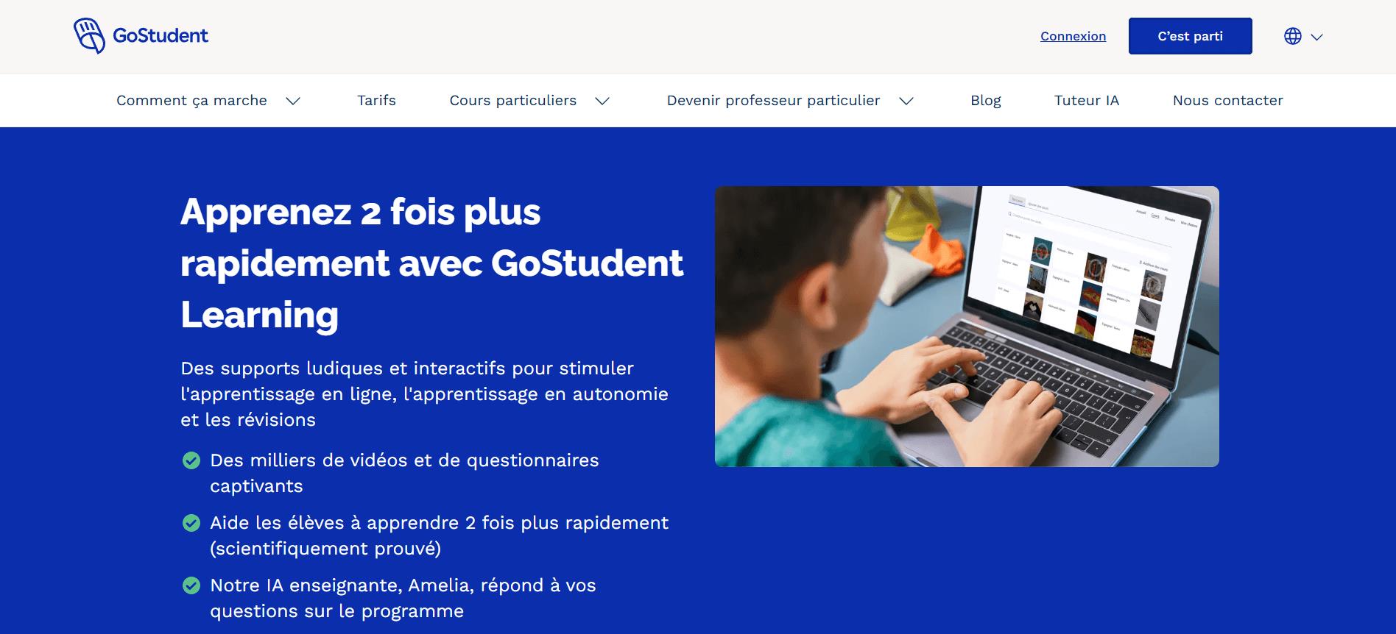
Task: Click the 'C'est parti' button
Action: tap(1190, 36)
